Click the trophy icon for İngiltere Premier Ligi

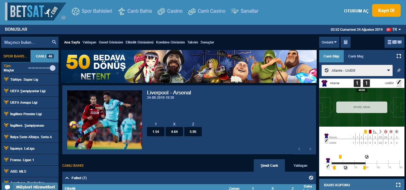coord(6,114)
